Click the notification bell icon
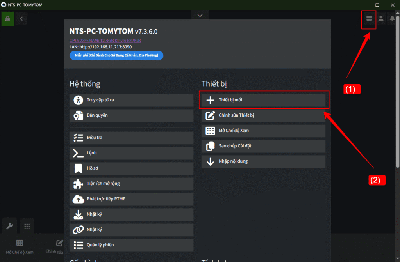The image size is (400, 262). [x=392, y=18]
